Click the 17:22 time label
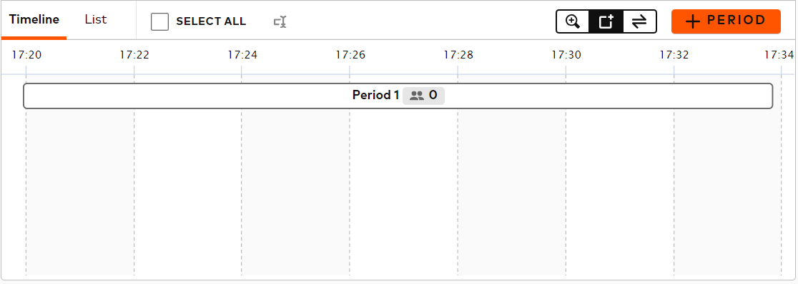Viewport: 798px width, 284px height. pyautogui.click(x=134, y=55)
